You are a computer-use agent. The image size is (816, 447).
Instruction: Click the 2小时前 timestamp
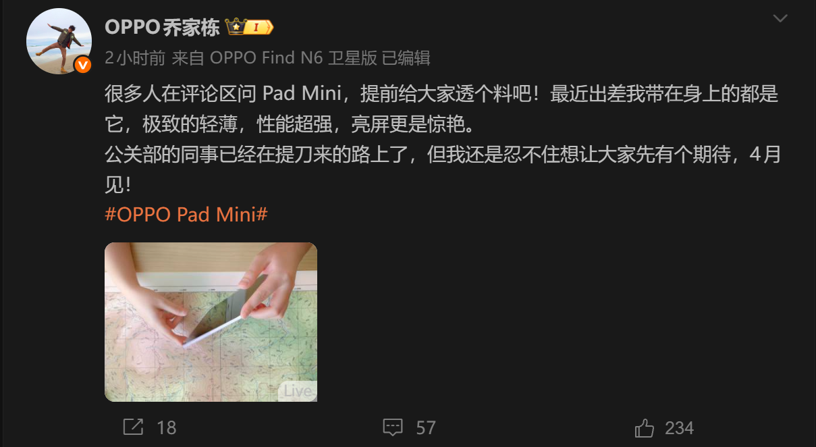tap(135, 58)
